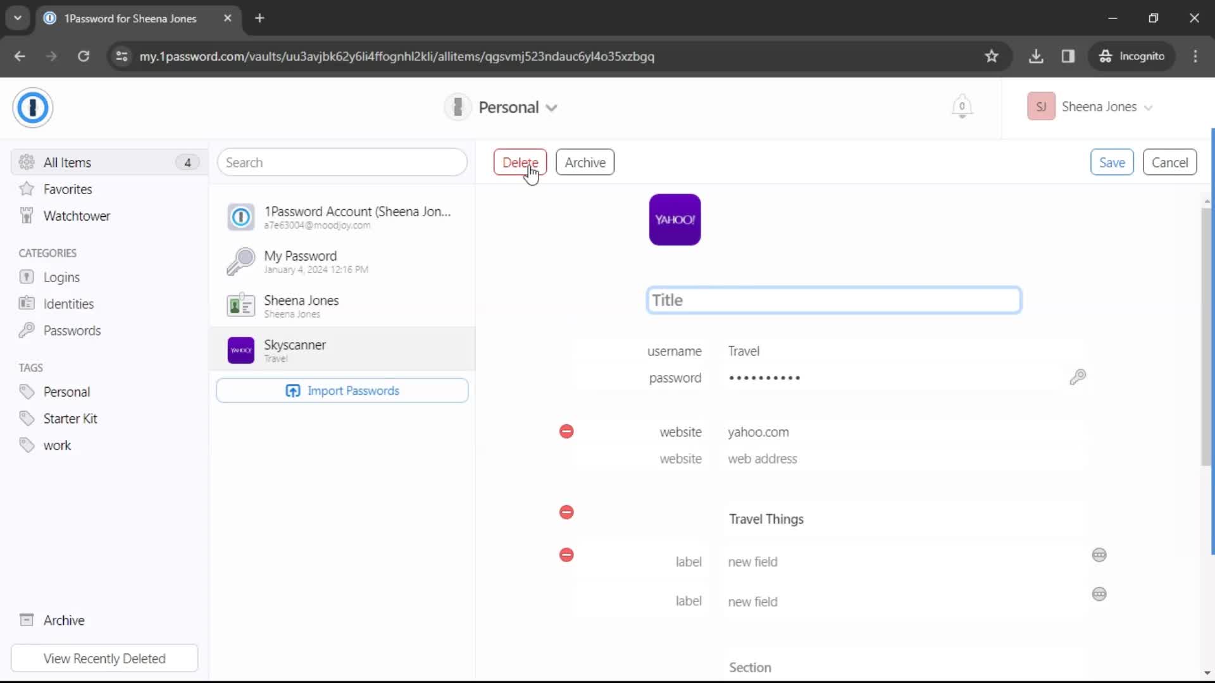The image size is (1215, 683).
Task: Save the item edits
Action: coord(1112,163)
